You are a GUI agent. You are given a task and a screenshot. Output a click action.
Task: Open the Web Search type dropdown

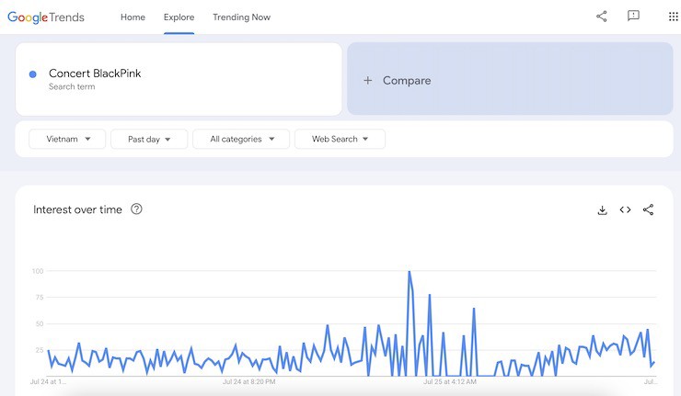tap(340, 139)
